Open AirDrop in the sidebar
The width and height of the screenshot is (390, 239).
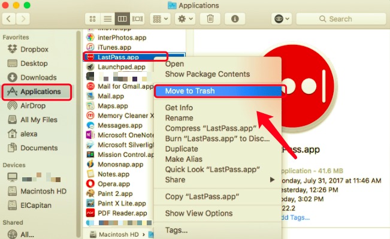[33, 105]
